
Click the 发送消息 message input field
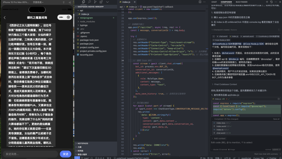tap(30, 154)
